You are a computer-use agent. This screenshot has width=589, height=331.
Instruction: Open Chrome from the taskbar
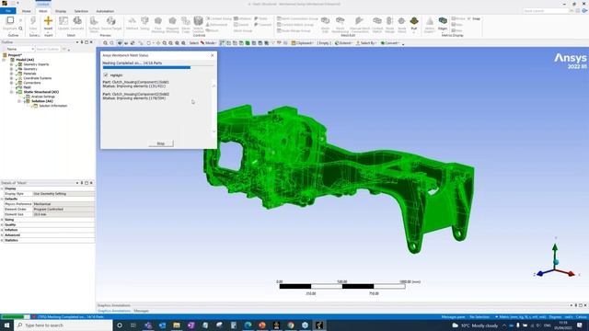coord(291,325)
